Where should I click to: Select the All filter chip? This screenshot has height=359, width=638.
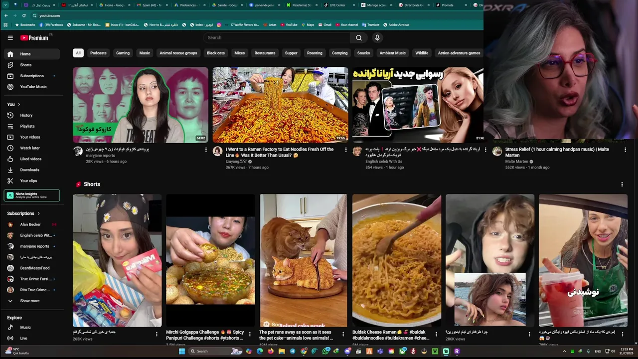pyautogui.click(x=78, y=53)
